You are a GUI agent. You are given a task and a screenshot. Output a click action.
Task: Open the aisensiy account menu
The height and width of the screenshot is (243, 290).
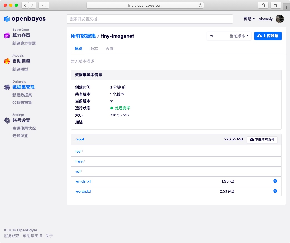pos(266,19)
